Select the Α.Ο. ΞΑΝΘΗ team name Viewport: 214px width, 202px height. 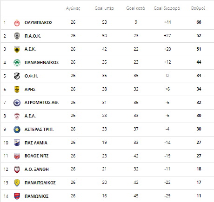(x=36, y=169)
